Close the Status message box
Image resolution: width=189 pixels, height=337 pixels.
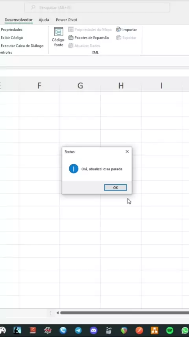[x=127, y=152]
